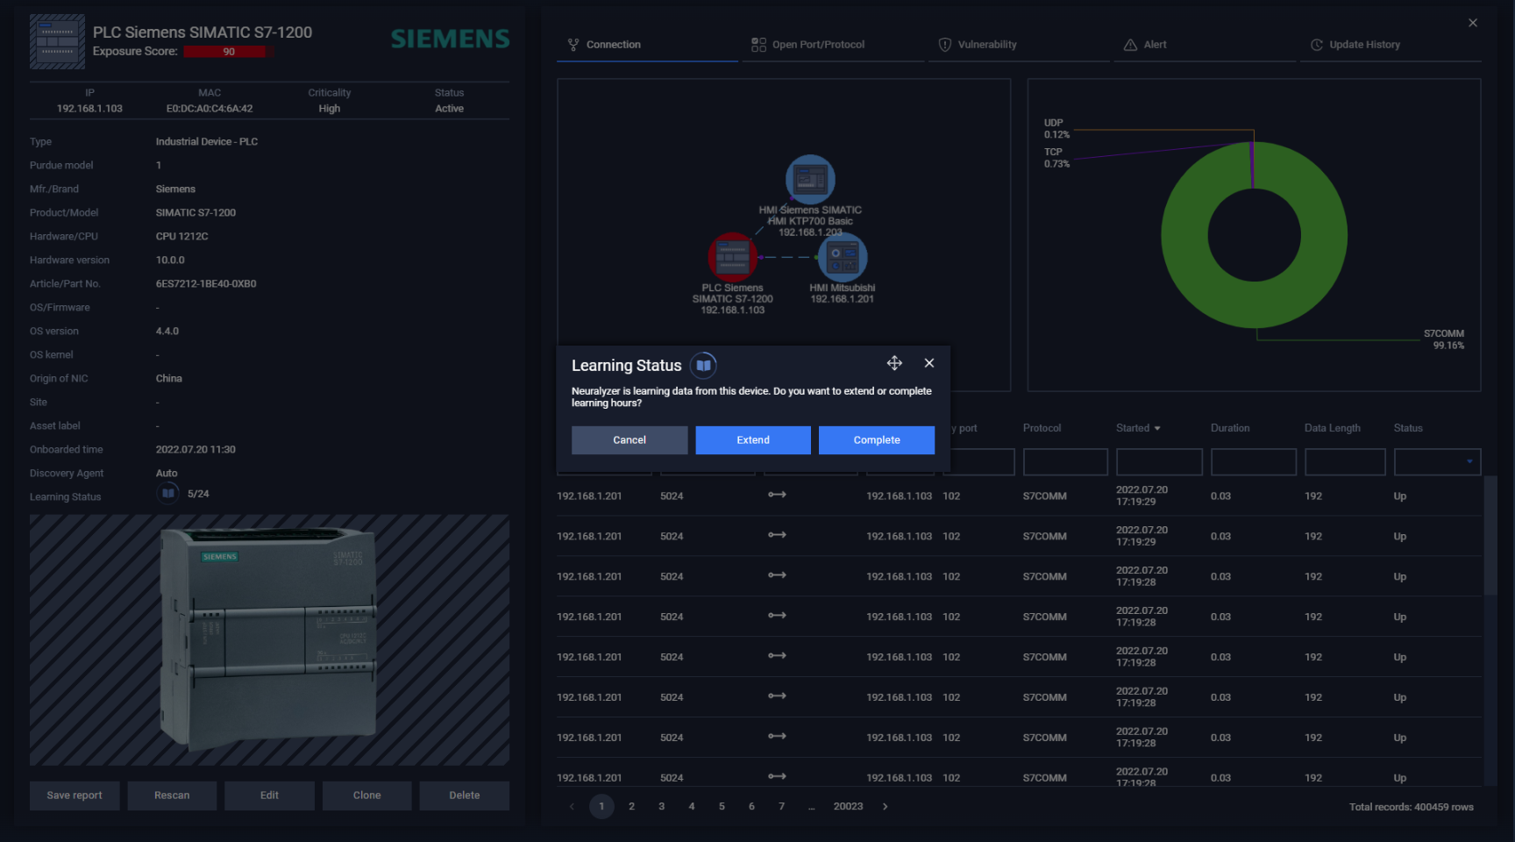This screenshot has width=1515, height=842.
Task: Click the Rescan button
Action: [x=172, y=796]
